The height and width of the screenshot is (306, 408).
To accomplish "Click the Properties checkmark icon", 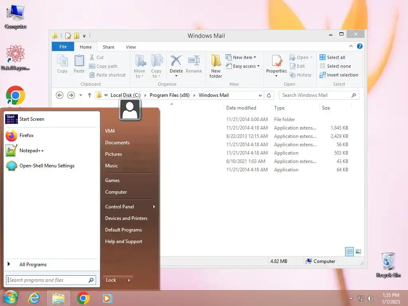I will pyautogui.click(x=277, y=61).
